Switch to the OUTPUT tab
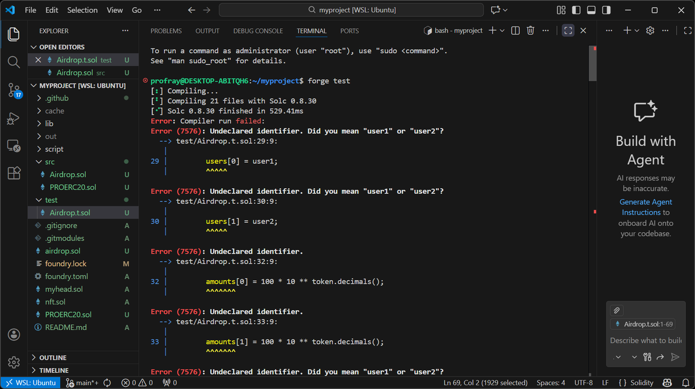This screenshot has width=695, height=389. pos(207,31)
